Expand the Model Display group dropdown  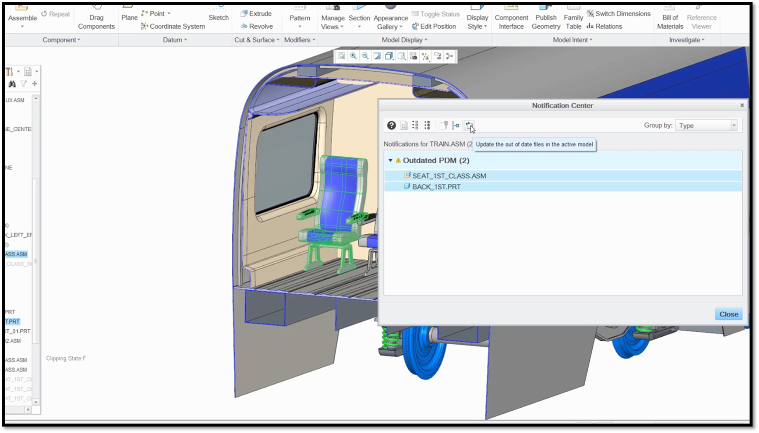404,40
